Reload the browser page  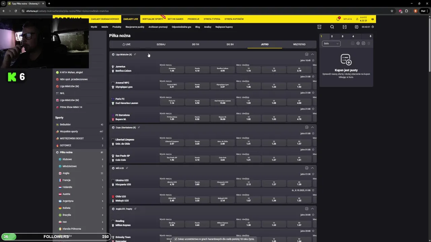[15, 11]
